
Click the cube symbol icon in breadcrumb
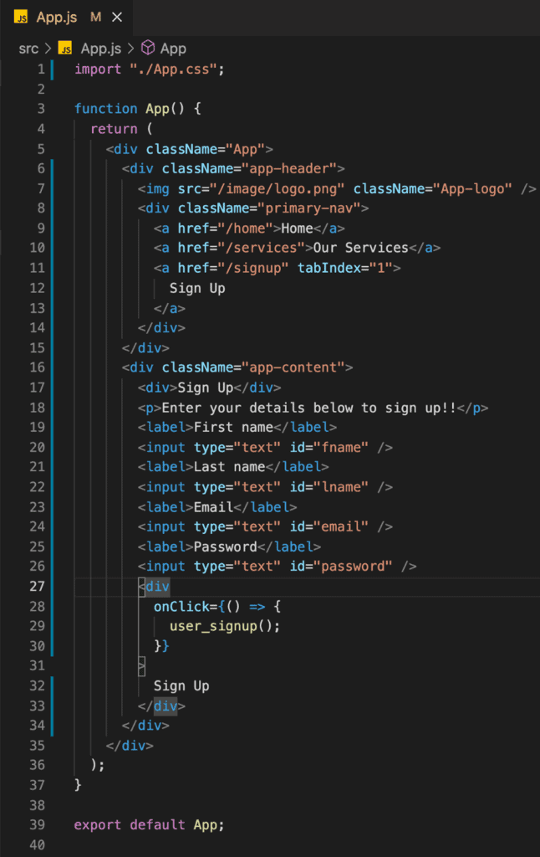pos(147,48)
